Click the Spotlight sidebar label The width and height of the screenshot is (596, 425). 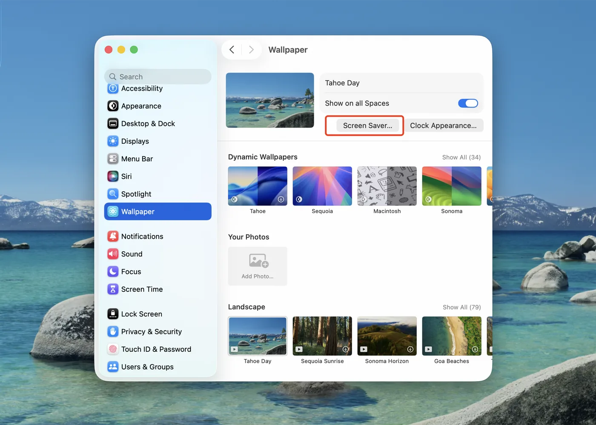click(136, 194)
